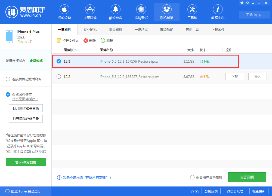
Task: Open the 应用游戏 apps and games section
Action: 90,12
